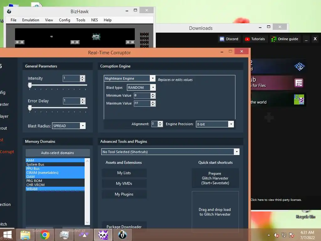The height and width of the screenshot is (241, 321).
Task: Open the Discord link in the launcher window
Action: pyautogui.click(x=229, y=39)
